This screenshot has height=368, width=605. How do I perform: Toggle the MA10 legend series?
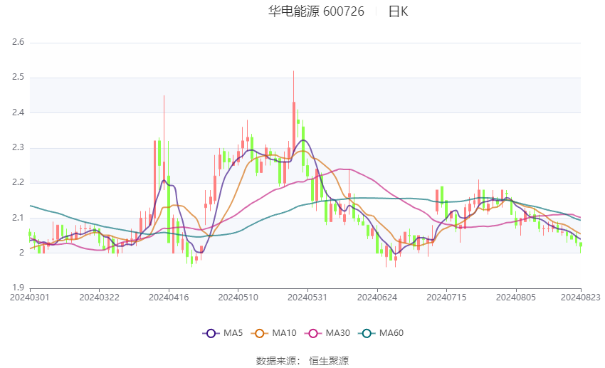point(273,333)
